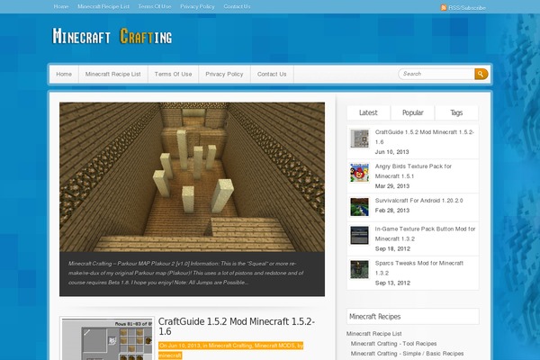The height and width of the screenshot is (360, 540).
Task: Open In-Game Texture Pack Button Mod link
Action: coord(425,234)
